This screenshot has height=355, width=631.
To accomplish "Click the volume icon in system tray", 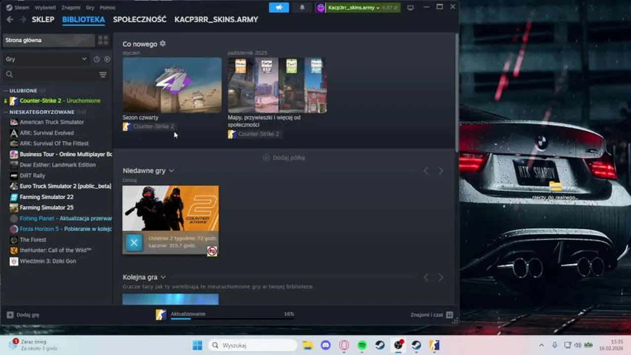I will 578,345.
